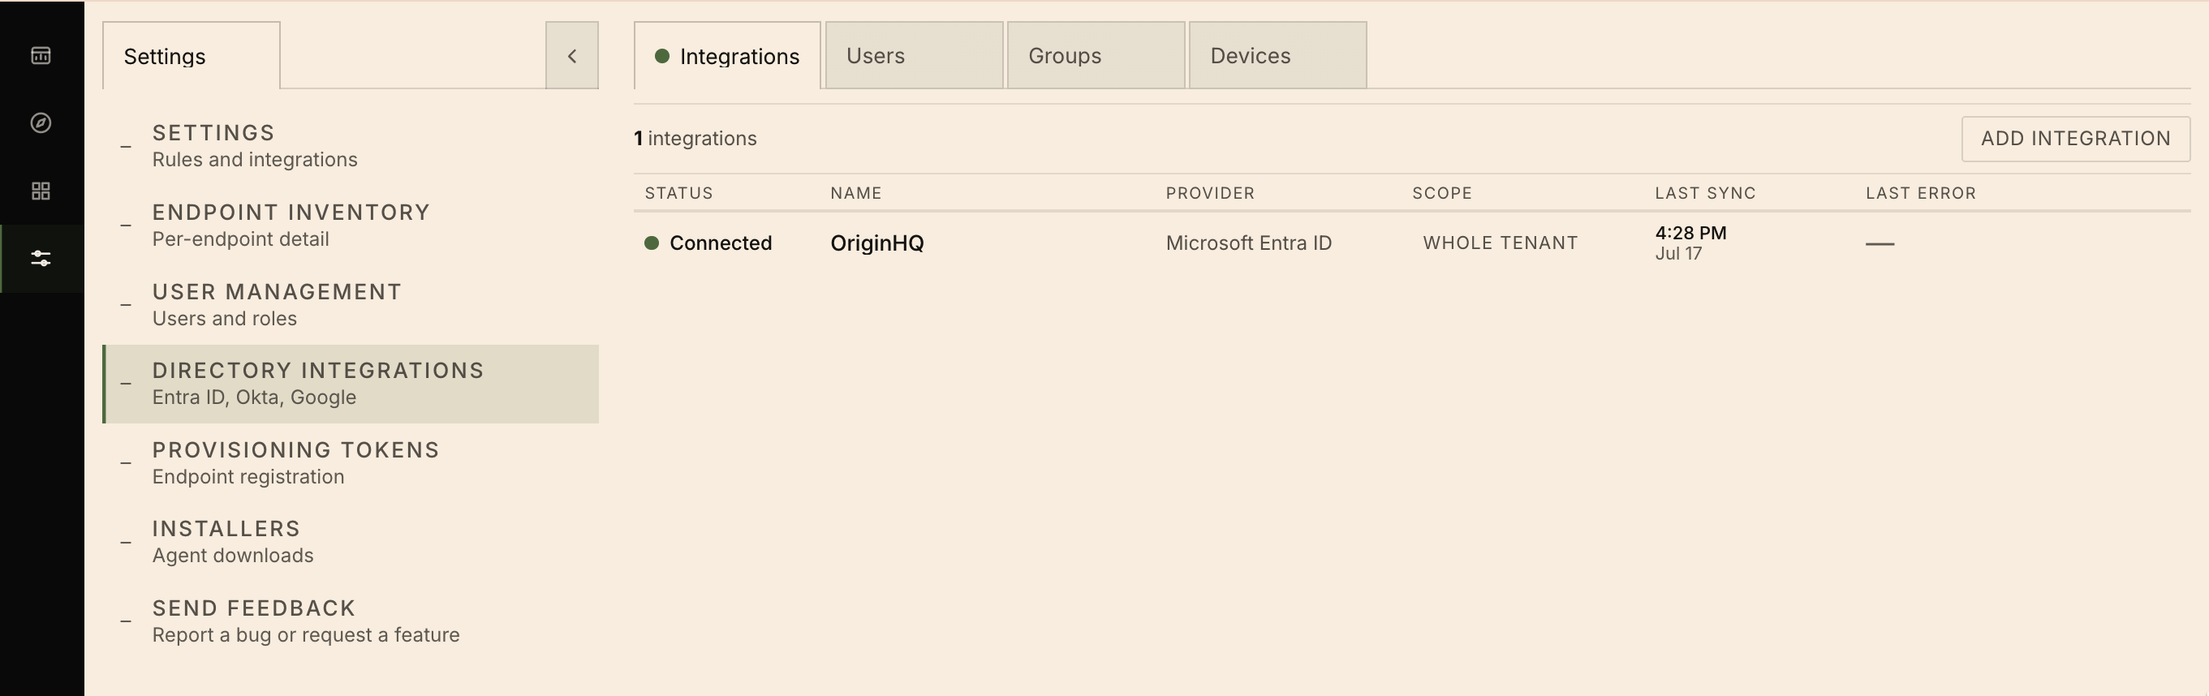Click the Settings panel tab

pos(192,56)
